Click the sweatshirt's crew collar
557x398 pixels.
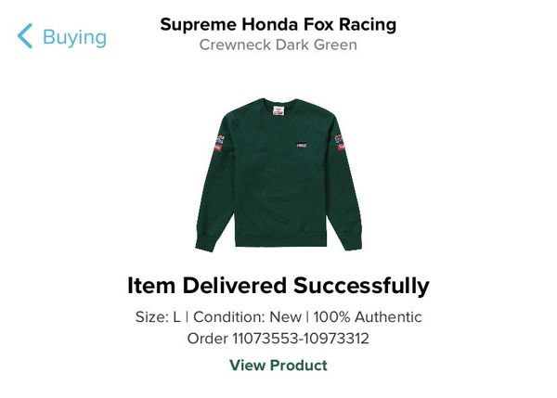278,103
